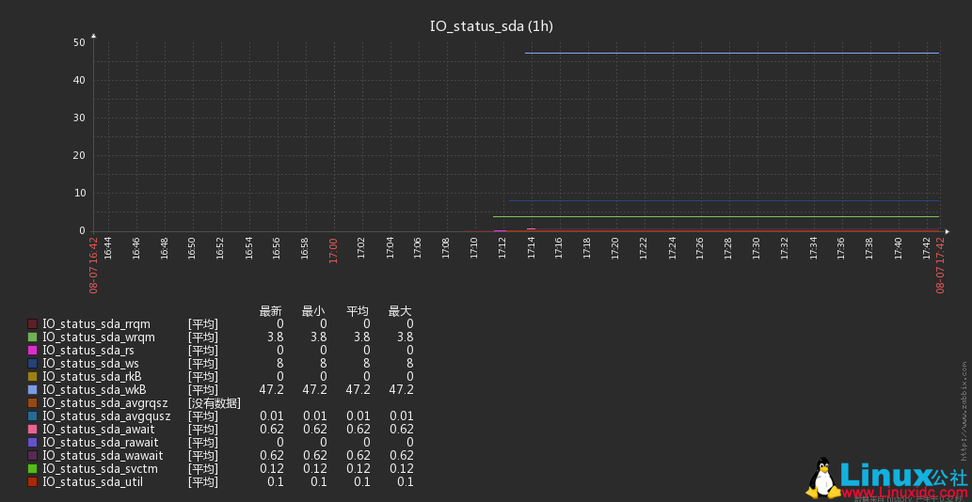Click the graph title IO_status_sda (1h)
This screenshot has height=502, width=972.
click(x=491, y=26)
